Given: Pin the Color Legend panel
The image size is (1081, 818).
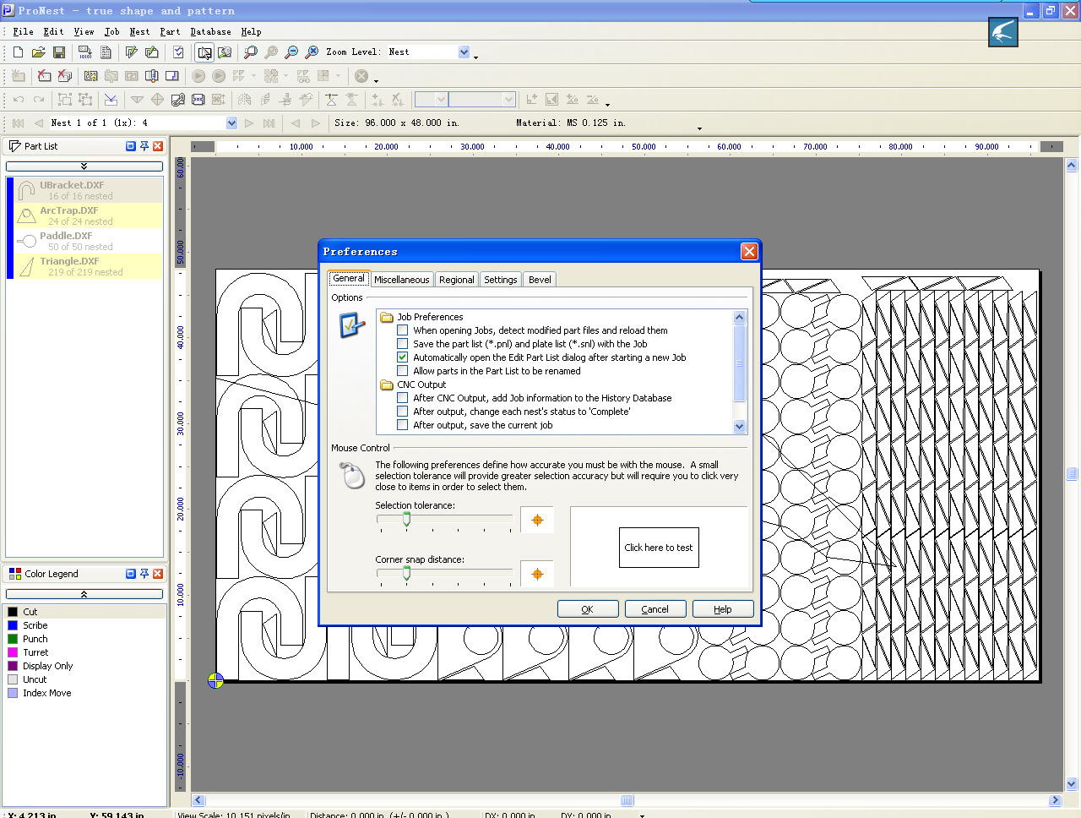Looking at the screenshot, I should point(144,574).
